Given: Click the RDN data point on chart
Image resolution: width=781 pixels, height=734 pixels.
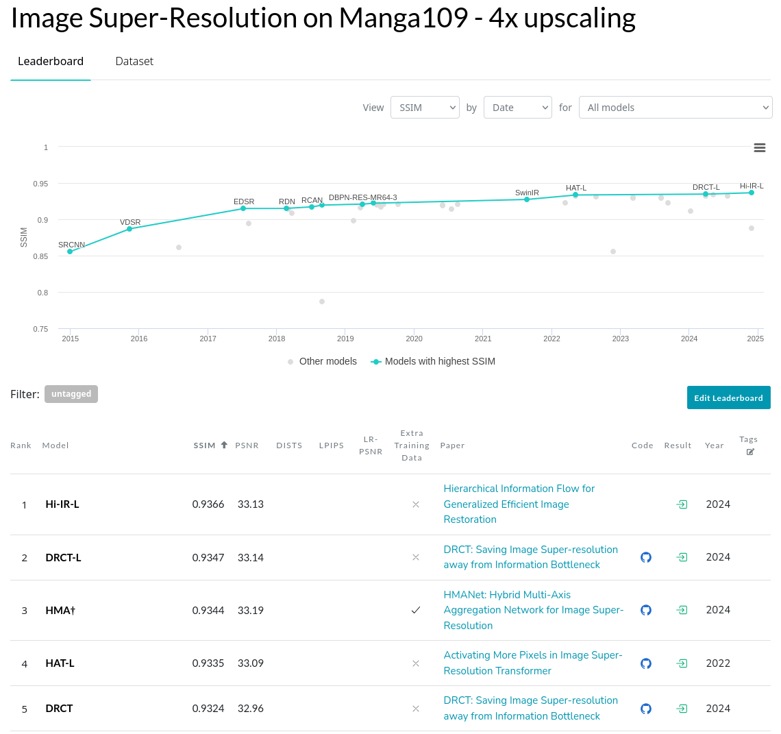Looking at the screenshot, I should click(x=286, y=208).
